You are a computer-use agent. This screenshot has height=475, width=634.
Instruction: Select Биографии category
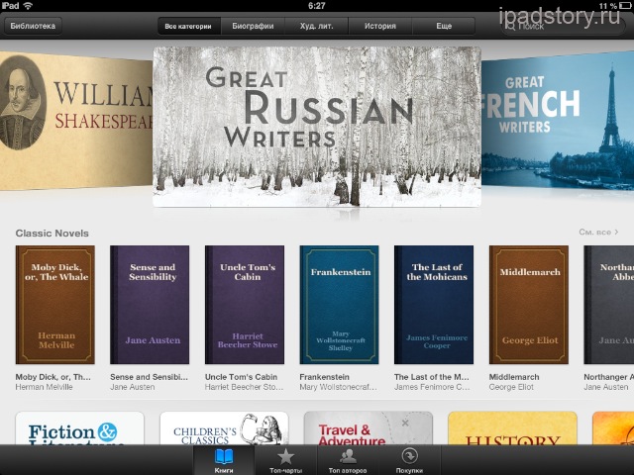coord(253,26)
